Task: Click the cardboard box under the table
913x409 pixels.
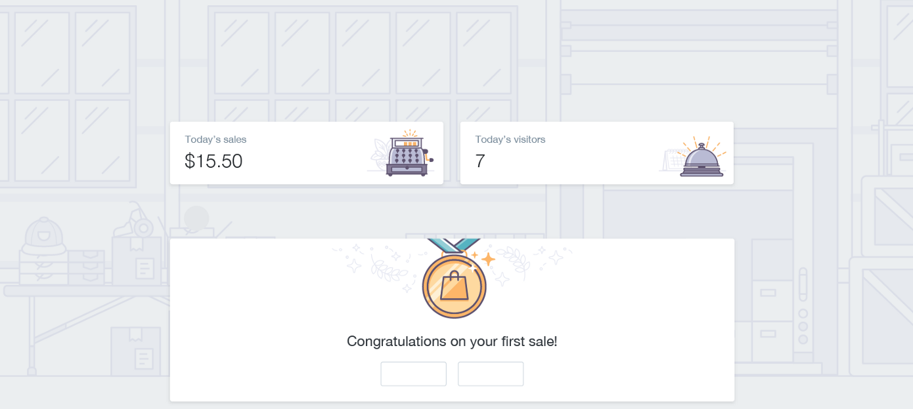Action: [135, 349]
